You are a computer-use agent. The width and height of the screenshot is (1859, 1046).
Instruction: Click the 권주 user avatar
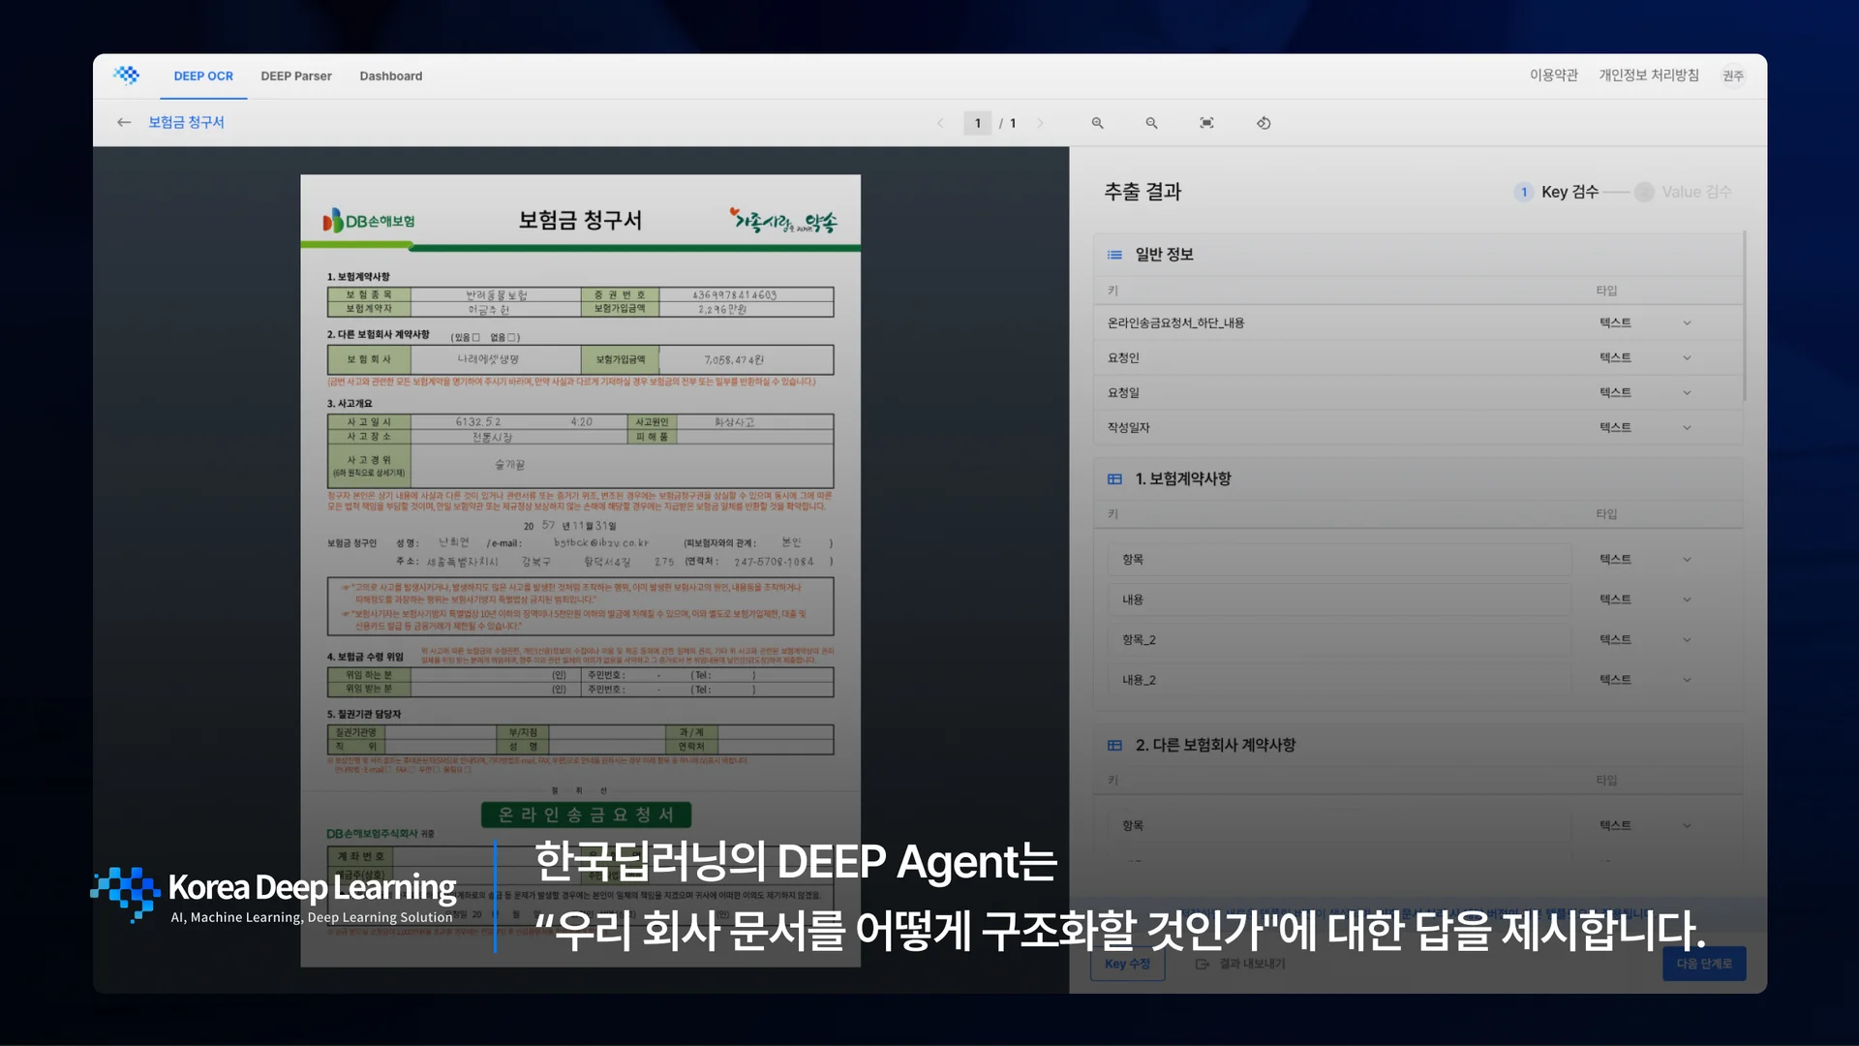[1733, 76]
